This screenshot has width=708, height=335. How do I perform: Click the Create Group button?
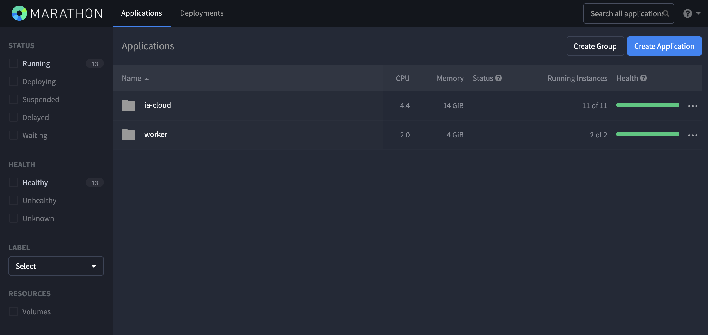(595, 46)
